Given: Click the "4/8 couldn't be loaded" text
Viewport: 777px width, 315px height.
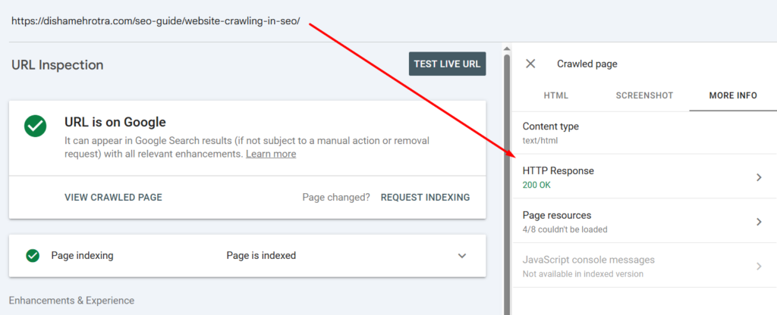Looking at the screenshot, I should click(x=565, y=229).
